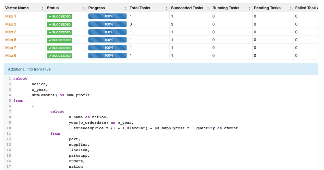The image size is (324, 170).
Task: Sort by Succeeded Tasks arrows
Action: click(x=208, y=8)
